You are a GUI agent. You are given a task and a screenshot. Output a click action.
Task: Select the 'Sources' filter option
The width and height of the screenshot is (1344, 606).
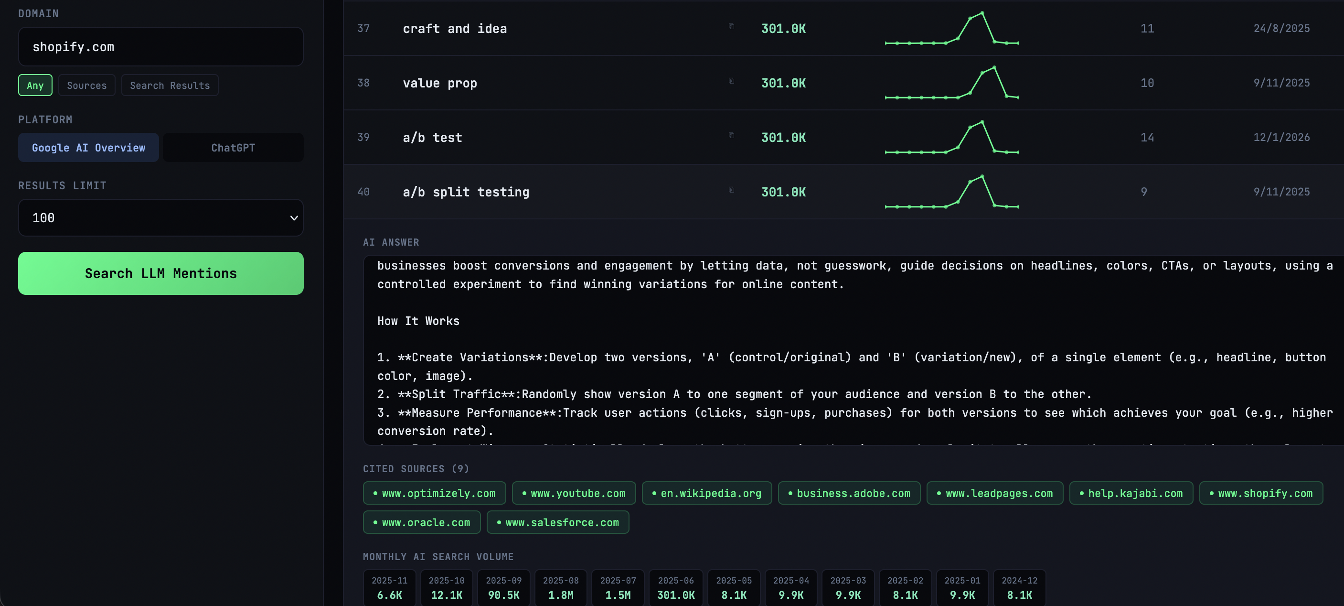click(x=86, y=86)
